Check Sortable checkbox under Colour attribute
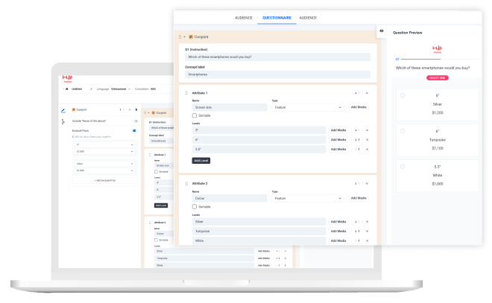Screen dimensions: 492x303 point(195,206)
